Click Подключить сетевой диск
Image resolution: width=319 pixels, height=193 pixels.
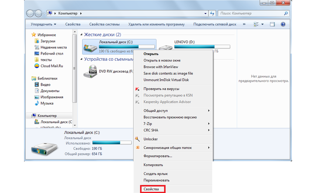click(x=215, y=24)
